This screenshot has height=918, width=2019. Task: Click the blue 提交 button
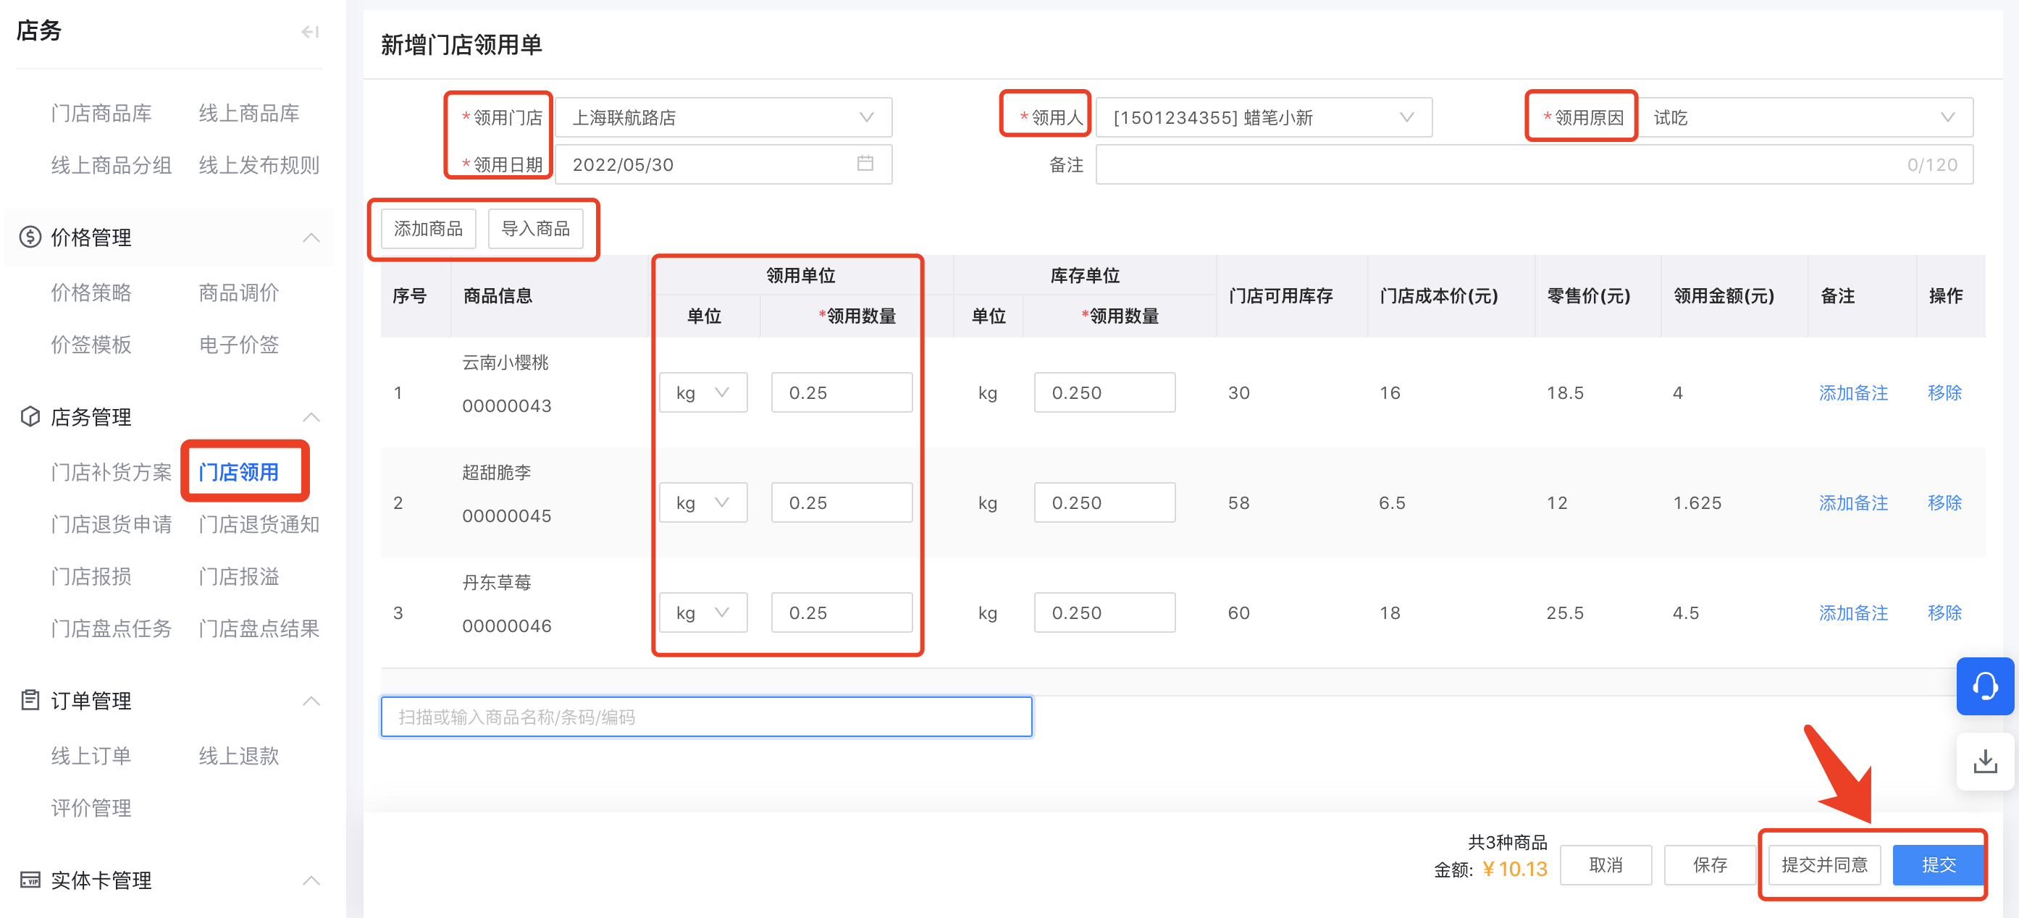coord(1939,864)
